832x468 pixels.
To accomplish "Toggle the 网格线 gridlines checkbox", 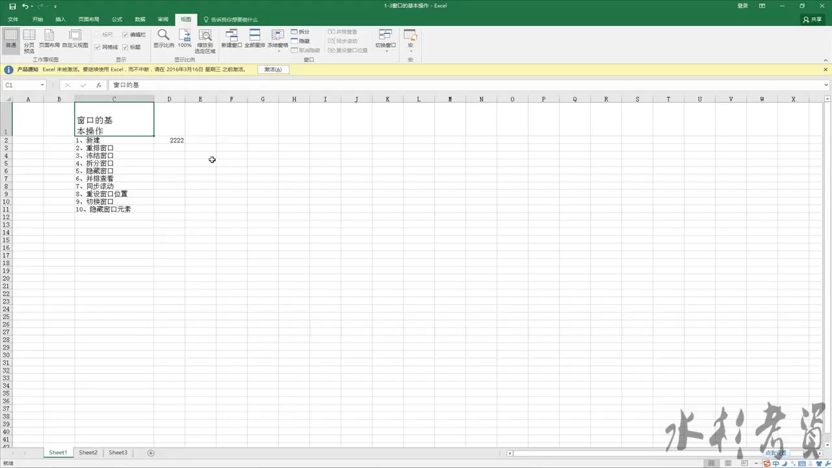I will 106,47.
